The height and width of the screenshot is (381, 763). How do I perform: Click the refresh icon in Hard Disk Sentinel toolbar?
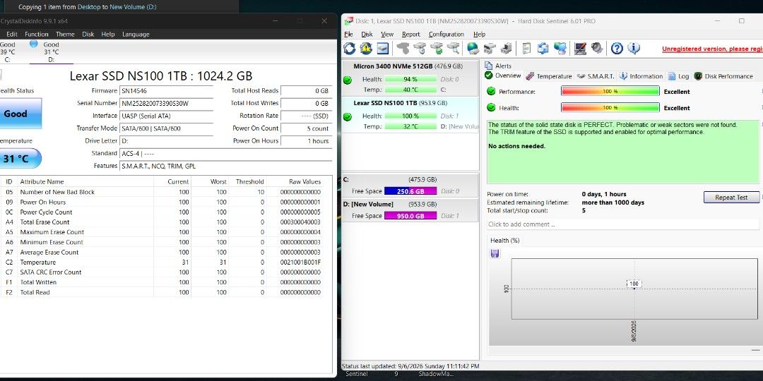pyautogui.click(x=349, y=48)
